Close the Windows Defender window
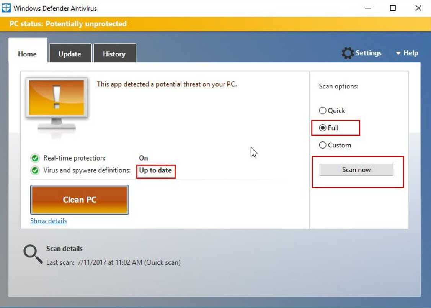The width and height of the screenshot is (431, 308). pos(418,8)
